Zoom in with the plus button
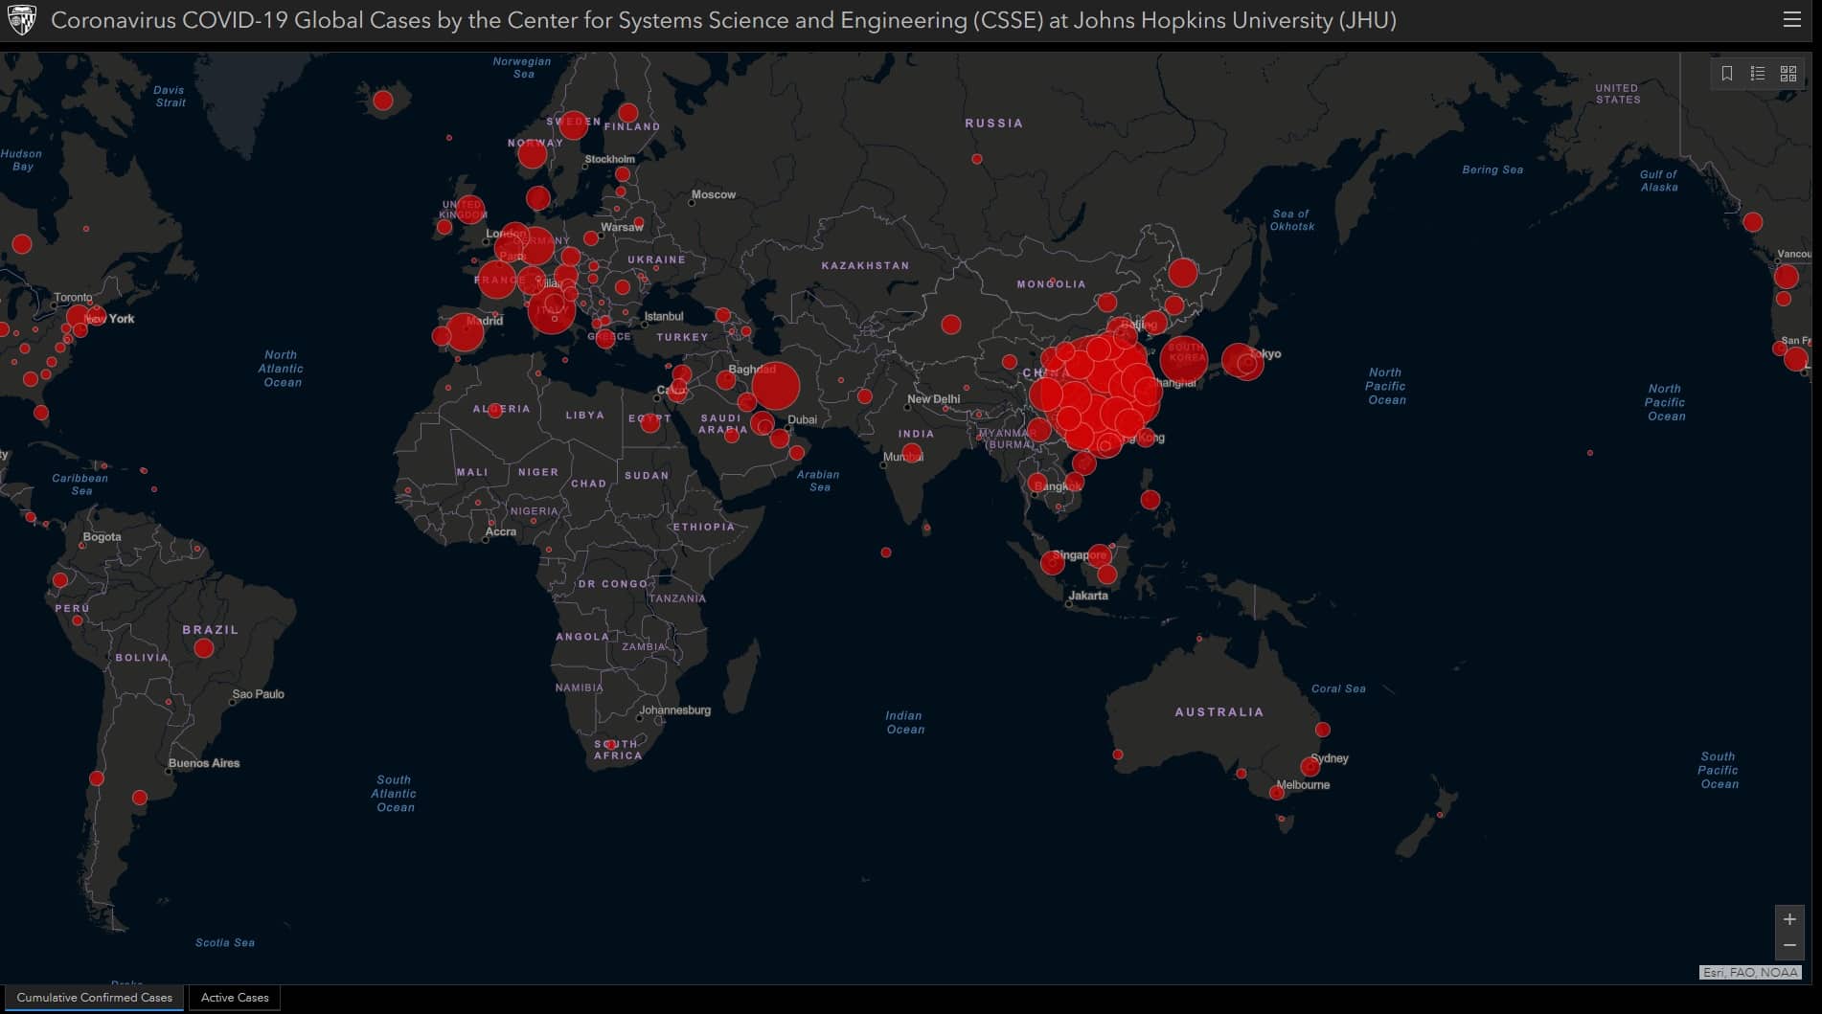The image size is (1822, 1014). (x=1789, y=919)
